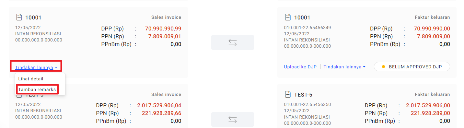Click document icon beside Faktur keluaran TEST-5
Screen dimensions: 464x128
(287, 94)
